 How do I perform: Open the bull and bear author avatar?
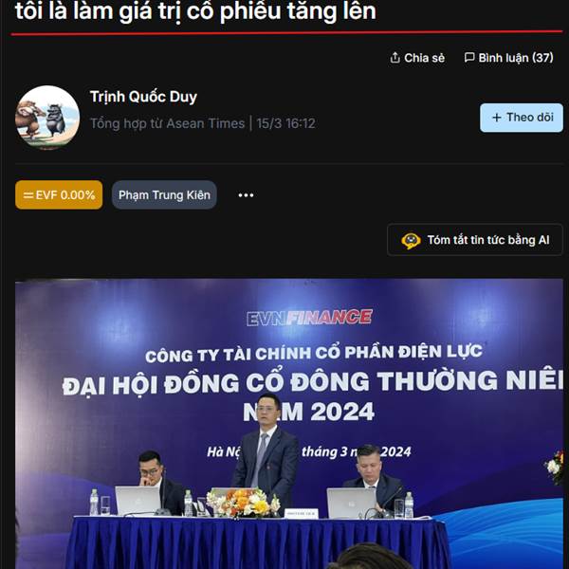(47, 118)
